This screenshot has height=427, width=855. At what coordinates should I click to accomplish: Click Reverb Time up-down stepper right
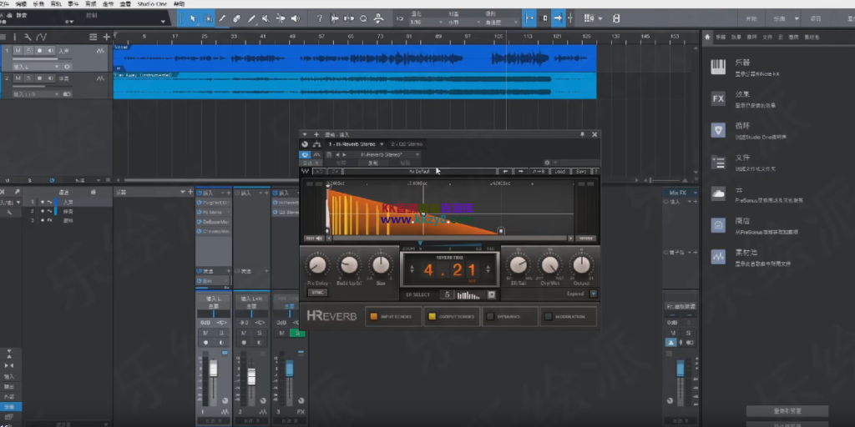coord(488,269)
